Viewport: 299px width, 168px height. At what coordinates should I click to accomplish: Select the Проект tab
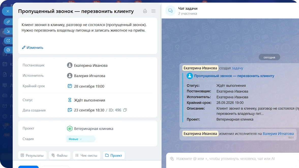pyautogui.click(x=114, y=155)
